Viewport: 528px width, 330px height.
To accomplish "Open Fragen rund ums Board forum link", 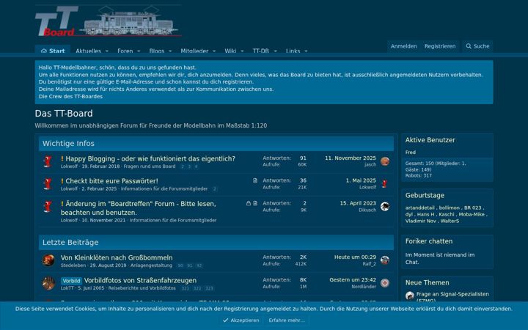I will click(150, 166).
